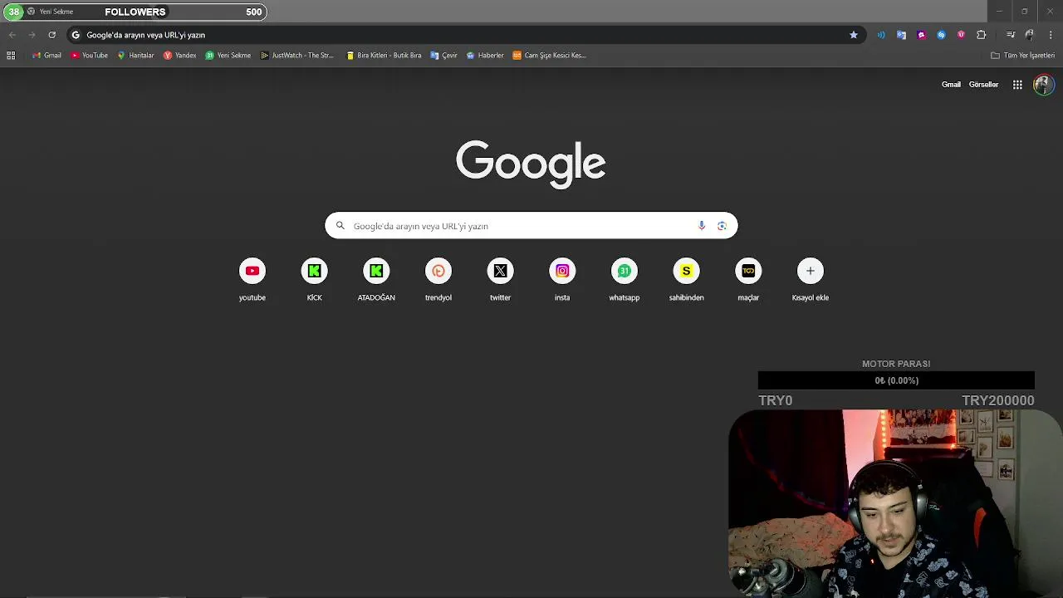Screen dimensions: 1063x598
Task: Open Bira Kitleri bookmark
Action: tap(384, 56)
